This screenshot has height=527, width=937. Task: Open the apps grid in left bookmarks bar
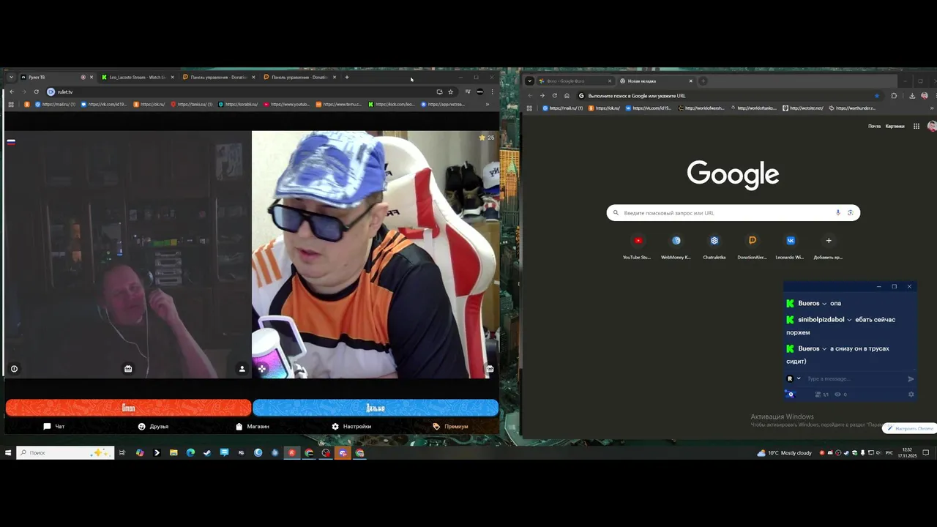(x=11, y=104)
